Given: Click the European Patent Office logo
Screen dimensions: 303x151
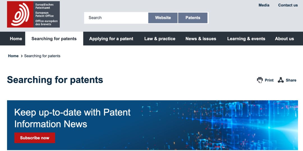Looking at the screenshot, I should pos(33,14).
